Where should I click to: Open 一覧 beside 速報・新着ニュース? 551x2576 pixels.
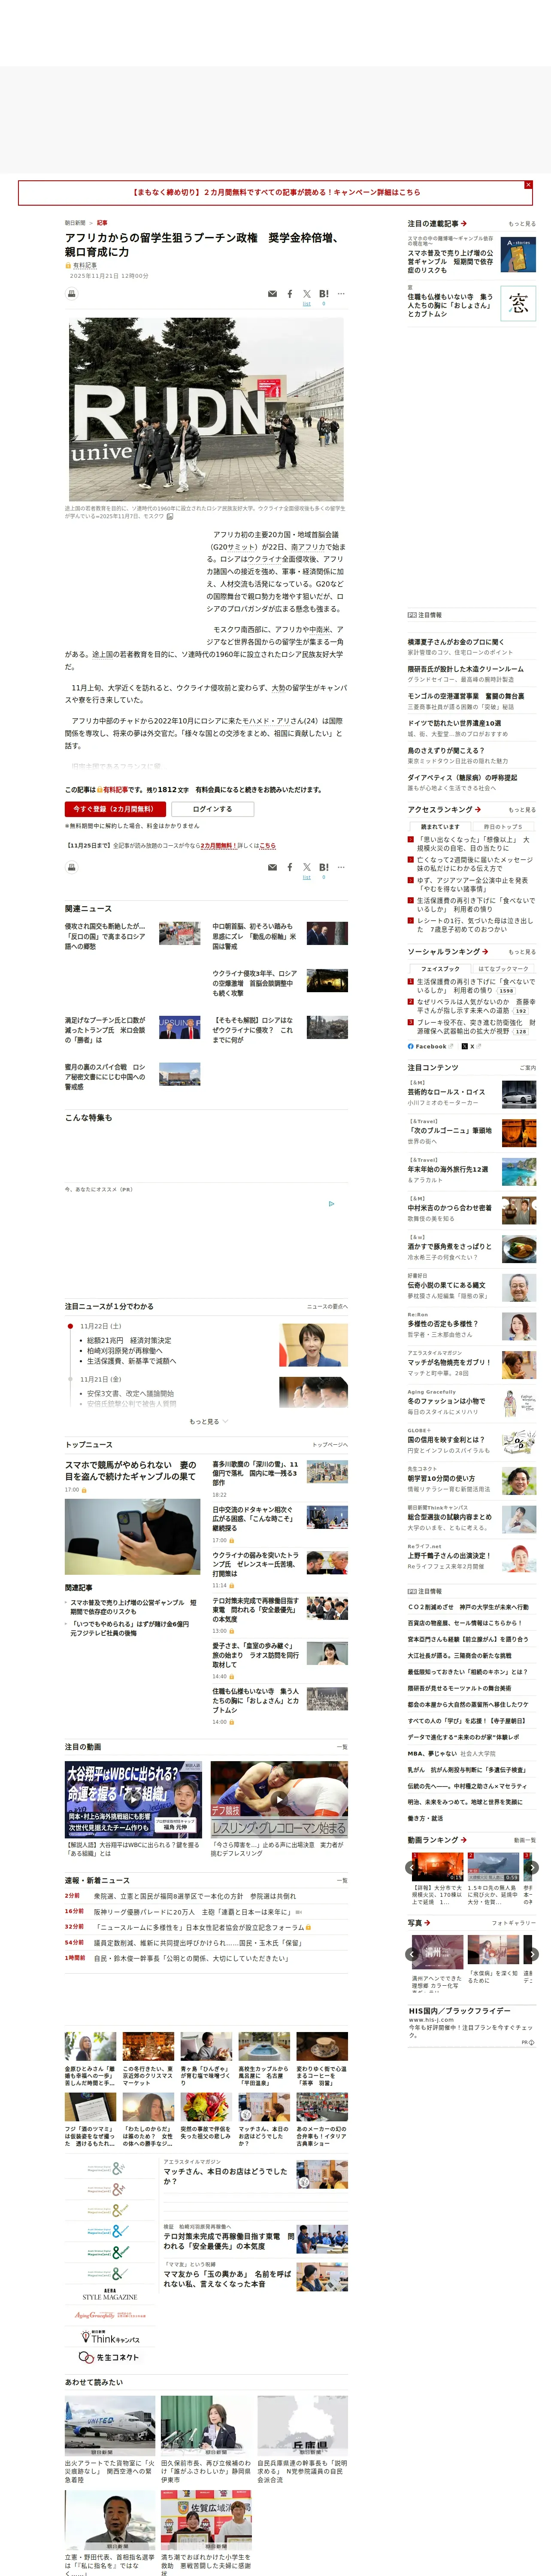point(343,1880)
